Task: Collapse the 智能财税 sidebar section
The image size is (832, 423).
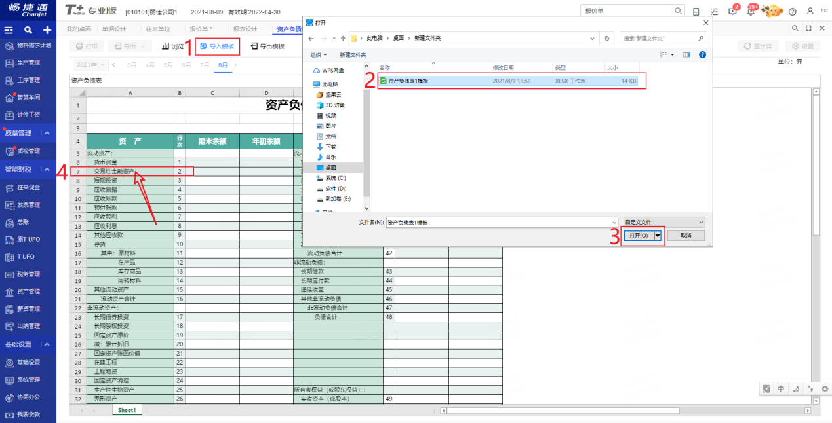Action: pos(47,170)
